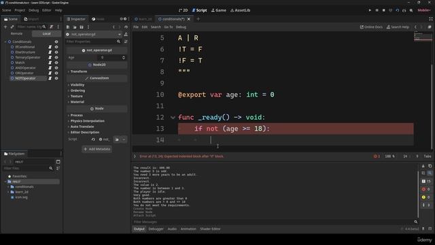The image size is (435, 245).
Task: Hide the NOTOperator node
Action: coord(56,78)
